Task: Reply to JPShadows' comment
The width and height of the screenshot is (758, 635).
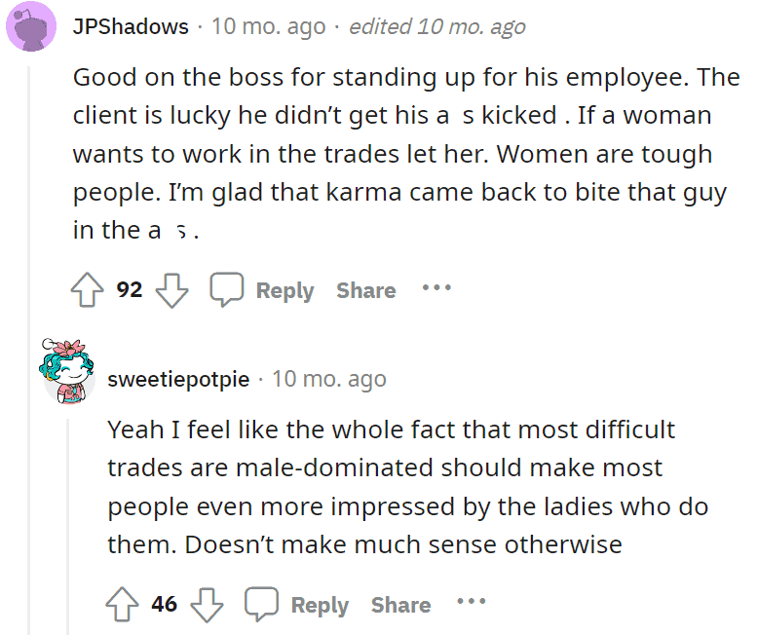Action: pos(284,290)
